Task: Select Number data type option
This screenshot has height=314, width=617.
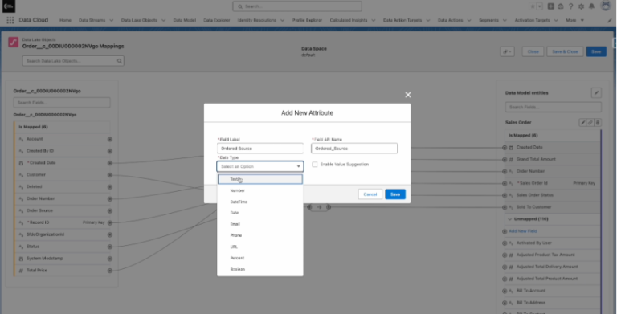Action: (260, 190)
